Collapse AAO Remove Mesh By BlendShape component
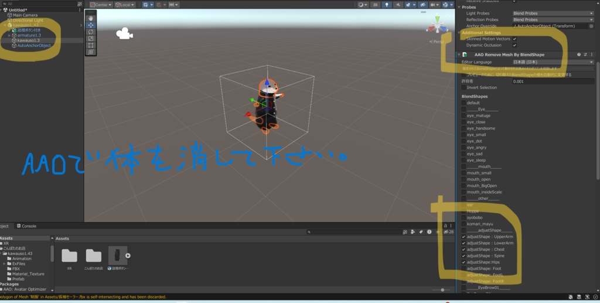The height and width of the screenshot is (303, 600). point(459,55)
